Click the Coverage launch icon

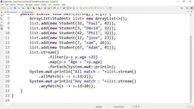click(x=34, y=8)
